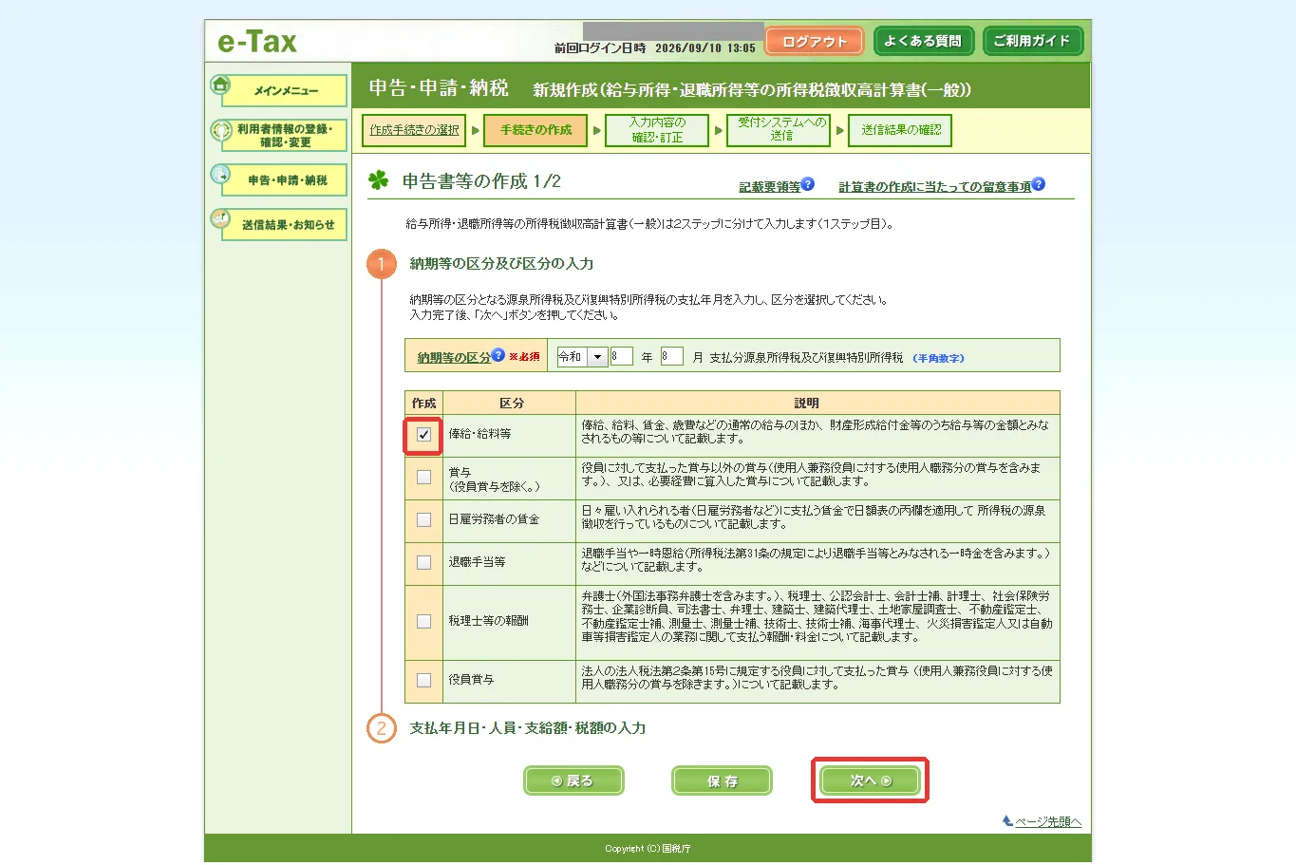Click the 入力内容の確認・訂正 step
This screenshot has height=865, width=1296.
pos(657,130)
